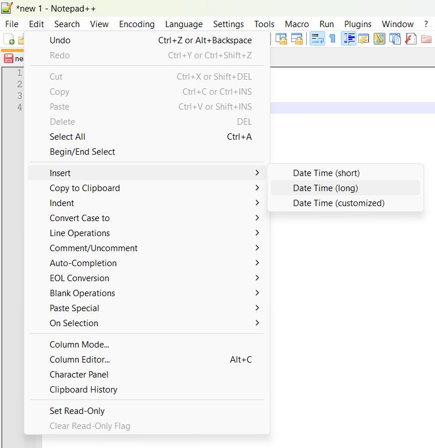Viewport: 435px width, 448px height.
Task: Toggle Show Indent Guide icon
Action: (348, 39)
